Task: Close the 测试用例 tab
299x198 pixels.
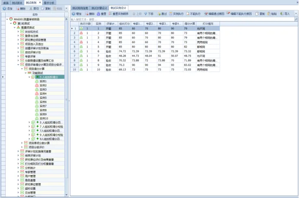Action: tap(40, 3)
